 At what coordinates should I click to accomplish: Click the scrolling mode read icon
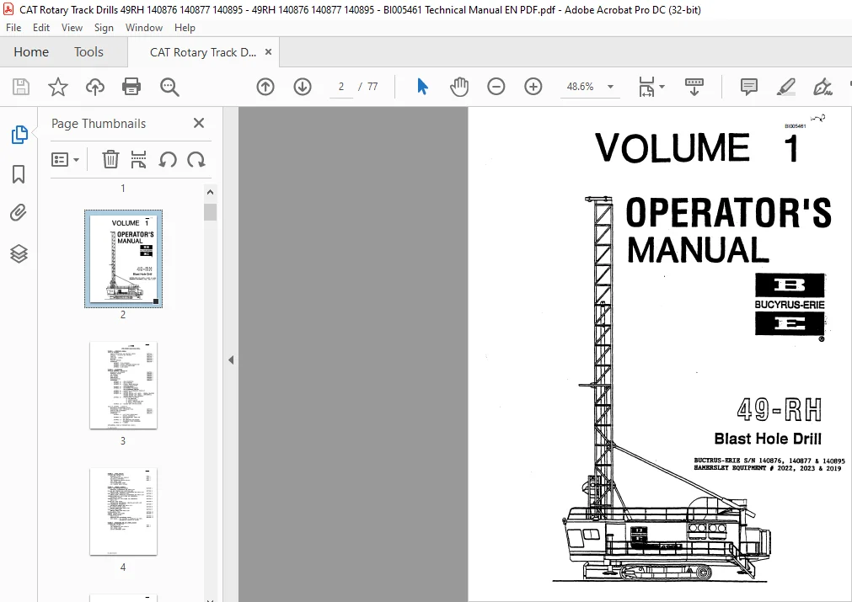[694, 87]
